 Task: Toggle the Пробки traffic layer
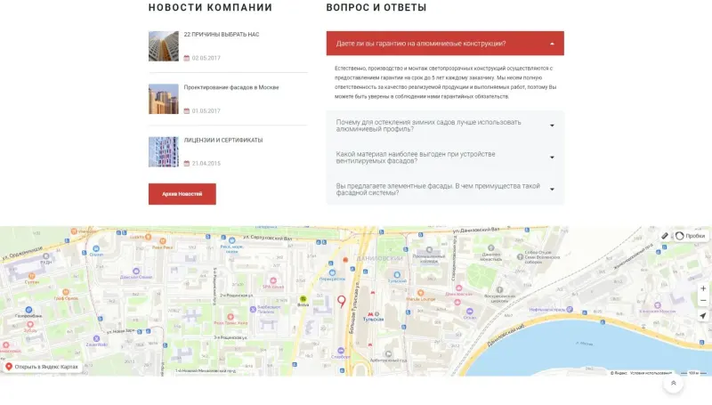pyautogui.click(x=691, y=236)
